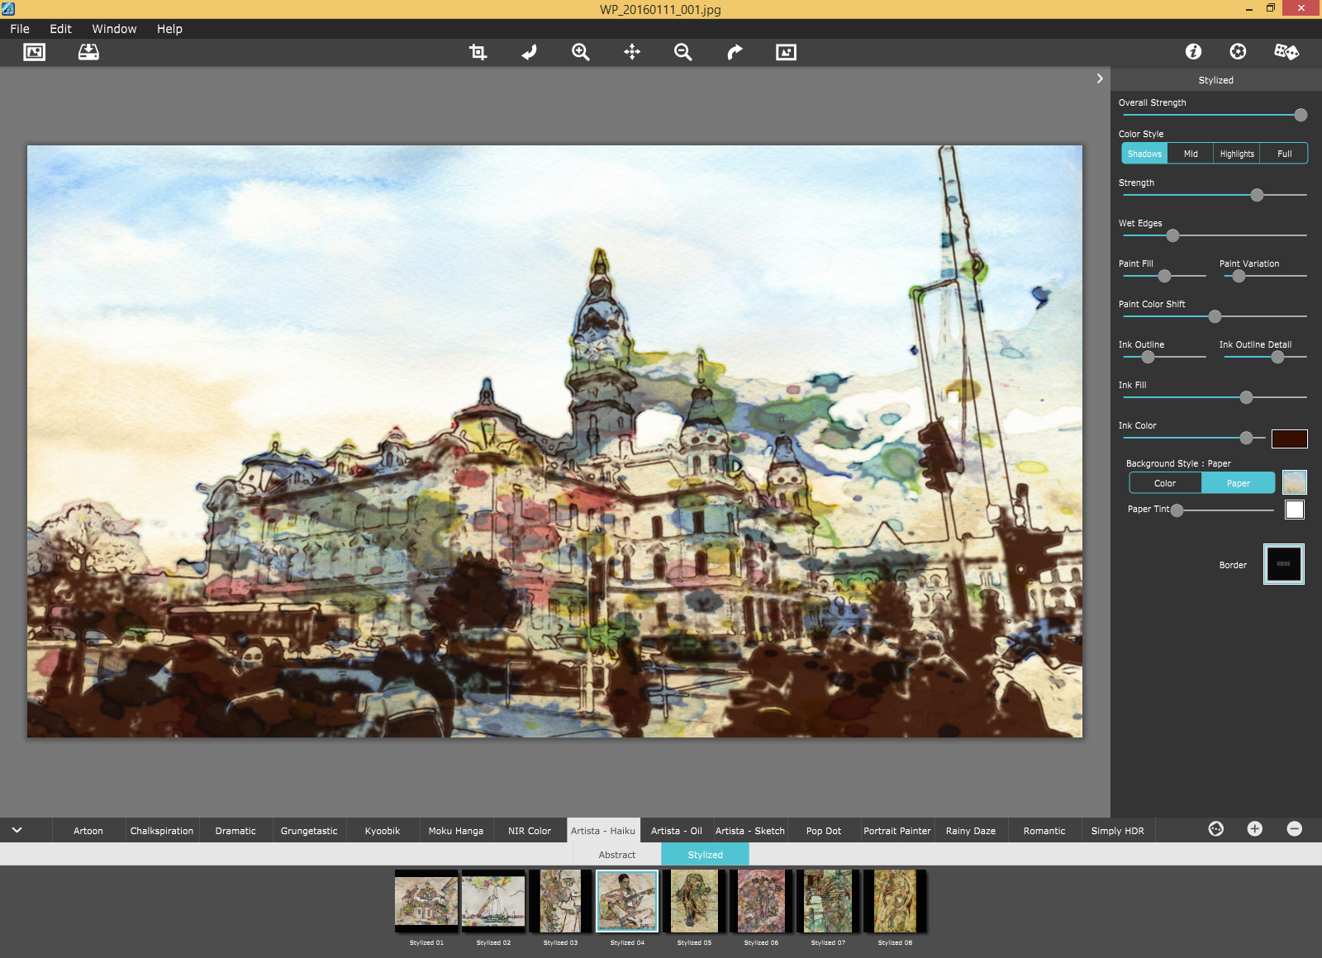This screenshot has height=958, width=1322.
Task: Apply the Stylized 01 preset
Action: (426, 901)
